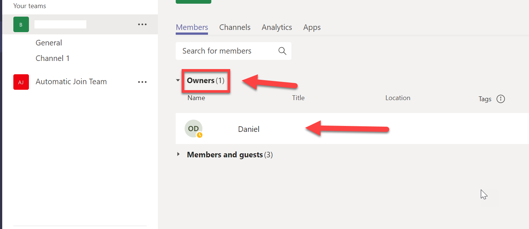Screen dimensions: 529x229
Task: Click the Location column header
Action: coord(398,98)
